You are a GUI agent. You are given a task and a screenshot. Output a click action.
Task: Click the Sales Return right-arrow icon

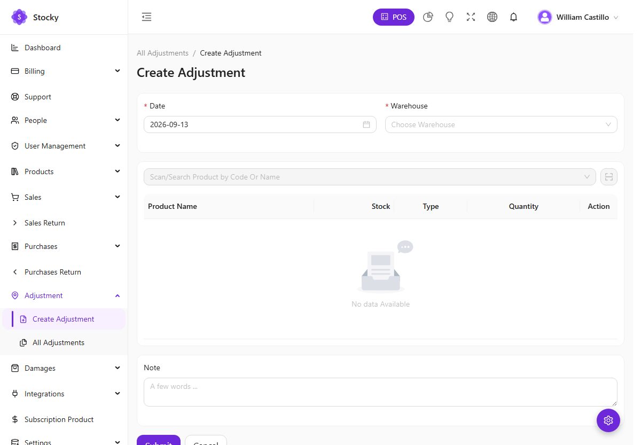(x=15, y=223)
